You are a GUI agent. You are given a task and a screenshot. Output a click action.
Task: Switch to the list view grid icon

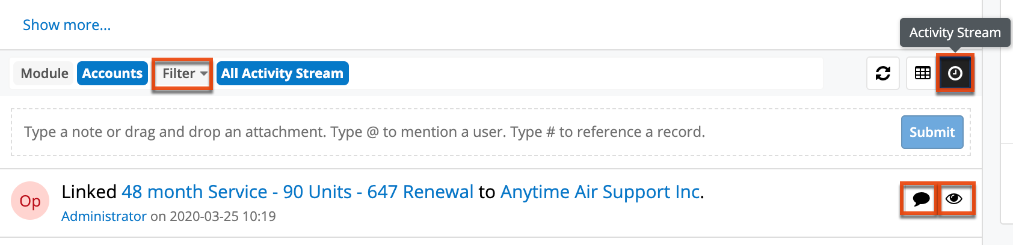922,73
